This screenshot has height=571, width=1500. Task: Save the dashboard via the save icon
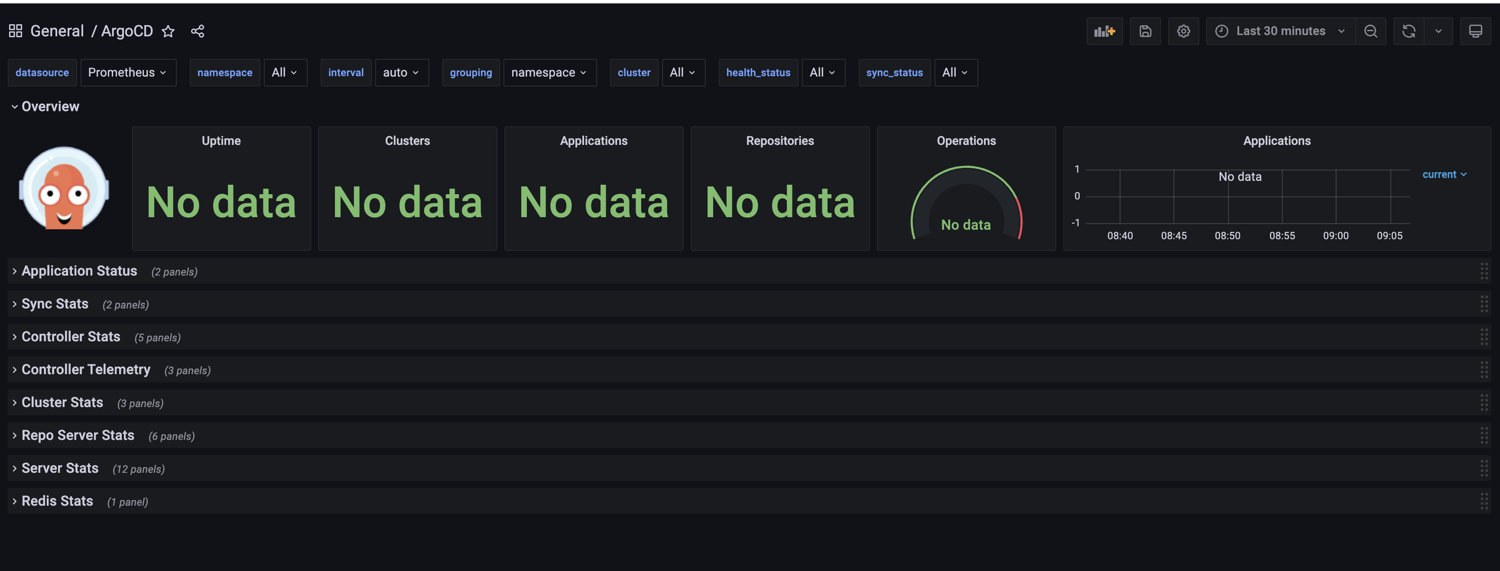pyautogui.click(x=1145, y=31)
